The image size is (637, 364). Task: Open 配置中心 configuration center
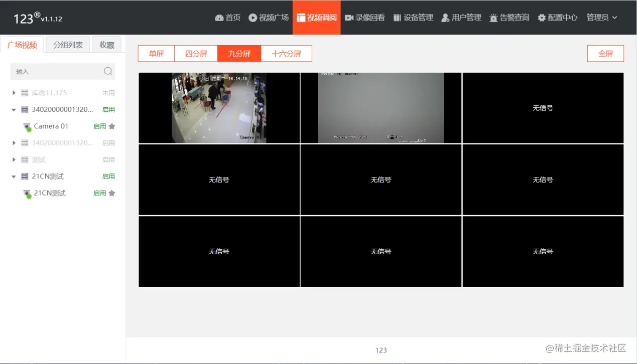(557, 18)
